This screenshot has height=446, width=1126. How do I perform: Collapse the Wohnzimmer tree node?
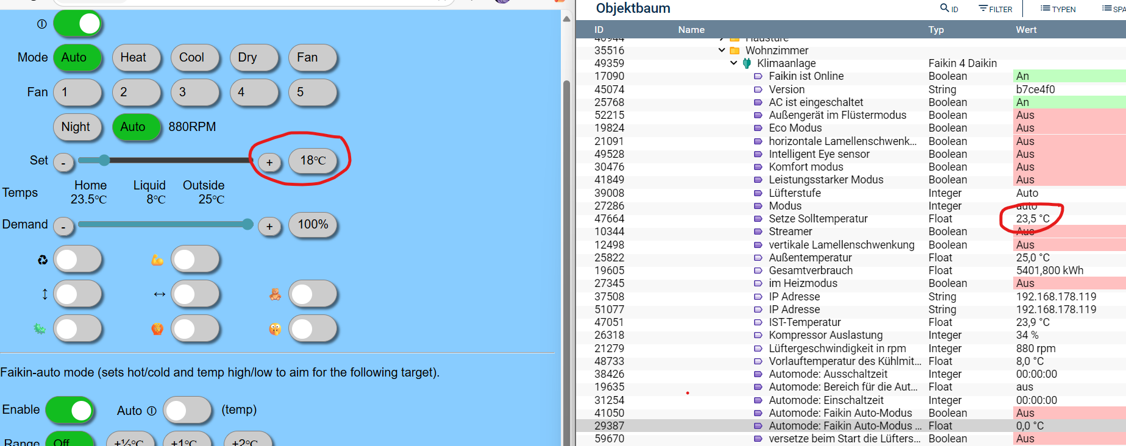click(x=722, y=51)
